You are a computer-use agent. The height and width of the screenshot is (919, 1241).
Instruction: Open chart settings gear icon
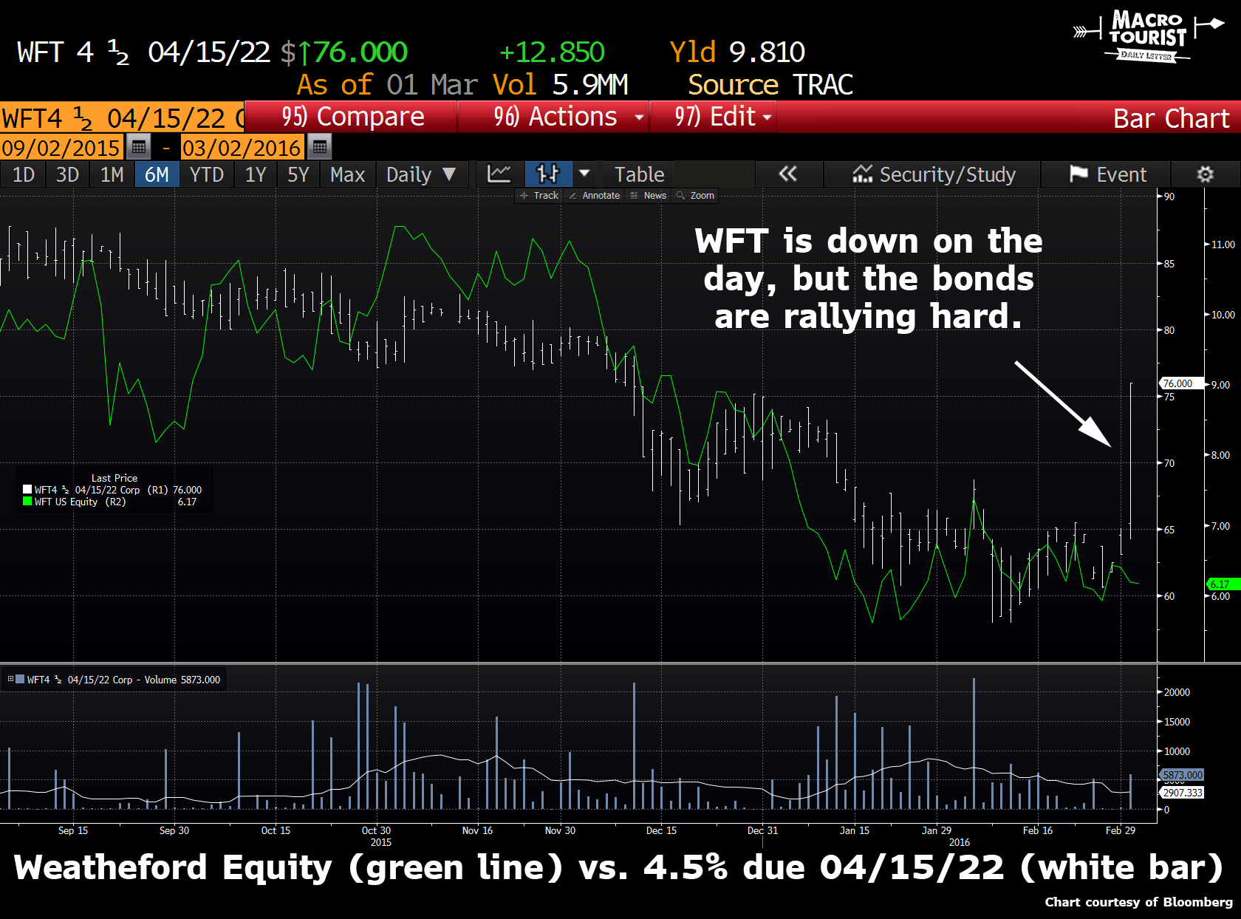pyautogui.click(x=1205, y=174)
